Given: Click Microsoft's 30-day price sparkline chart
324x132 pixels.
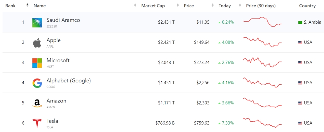Looking at the screenshot, I should coord(262,62).
